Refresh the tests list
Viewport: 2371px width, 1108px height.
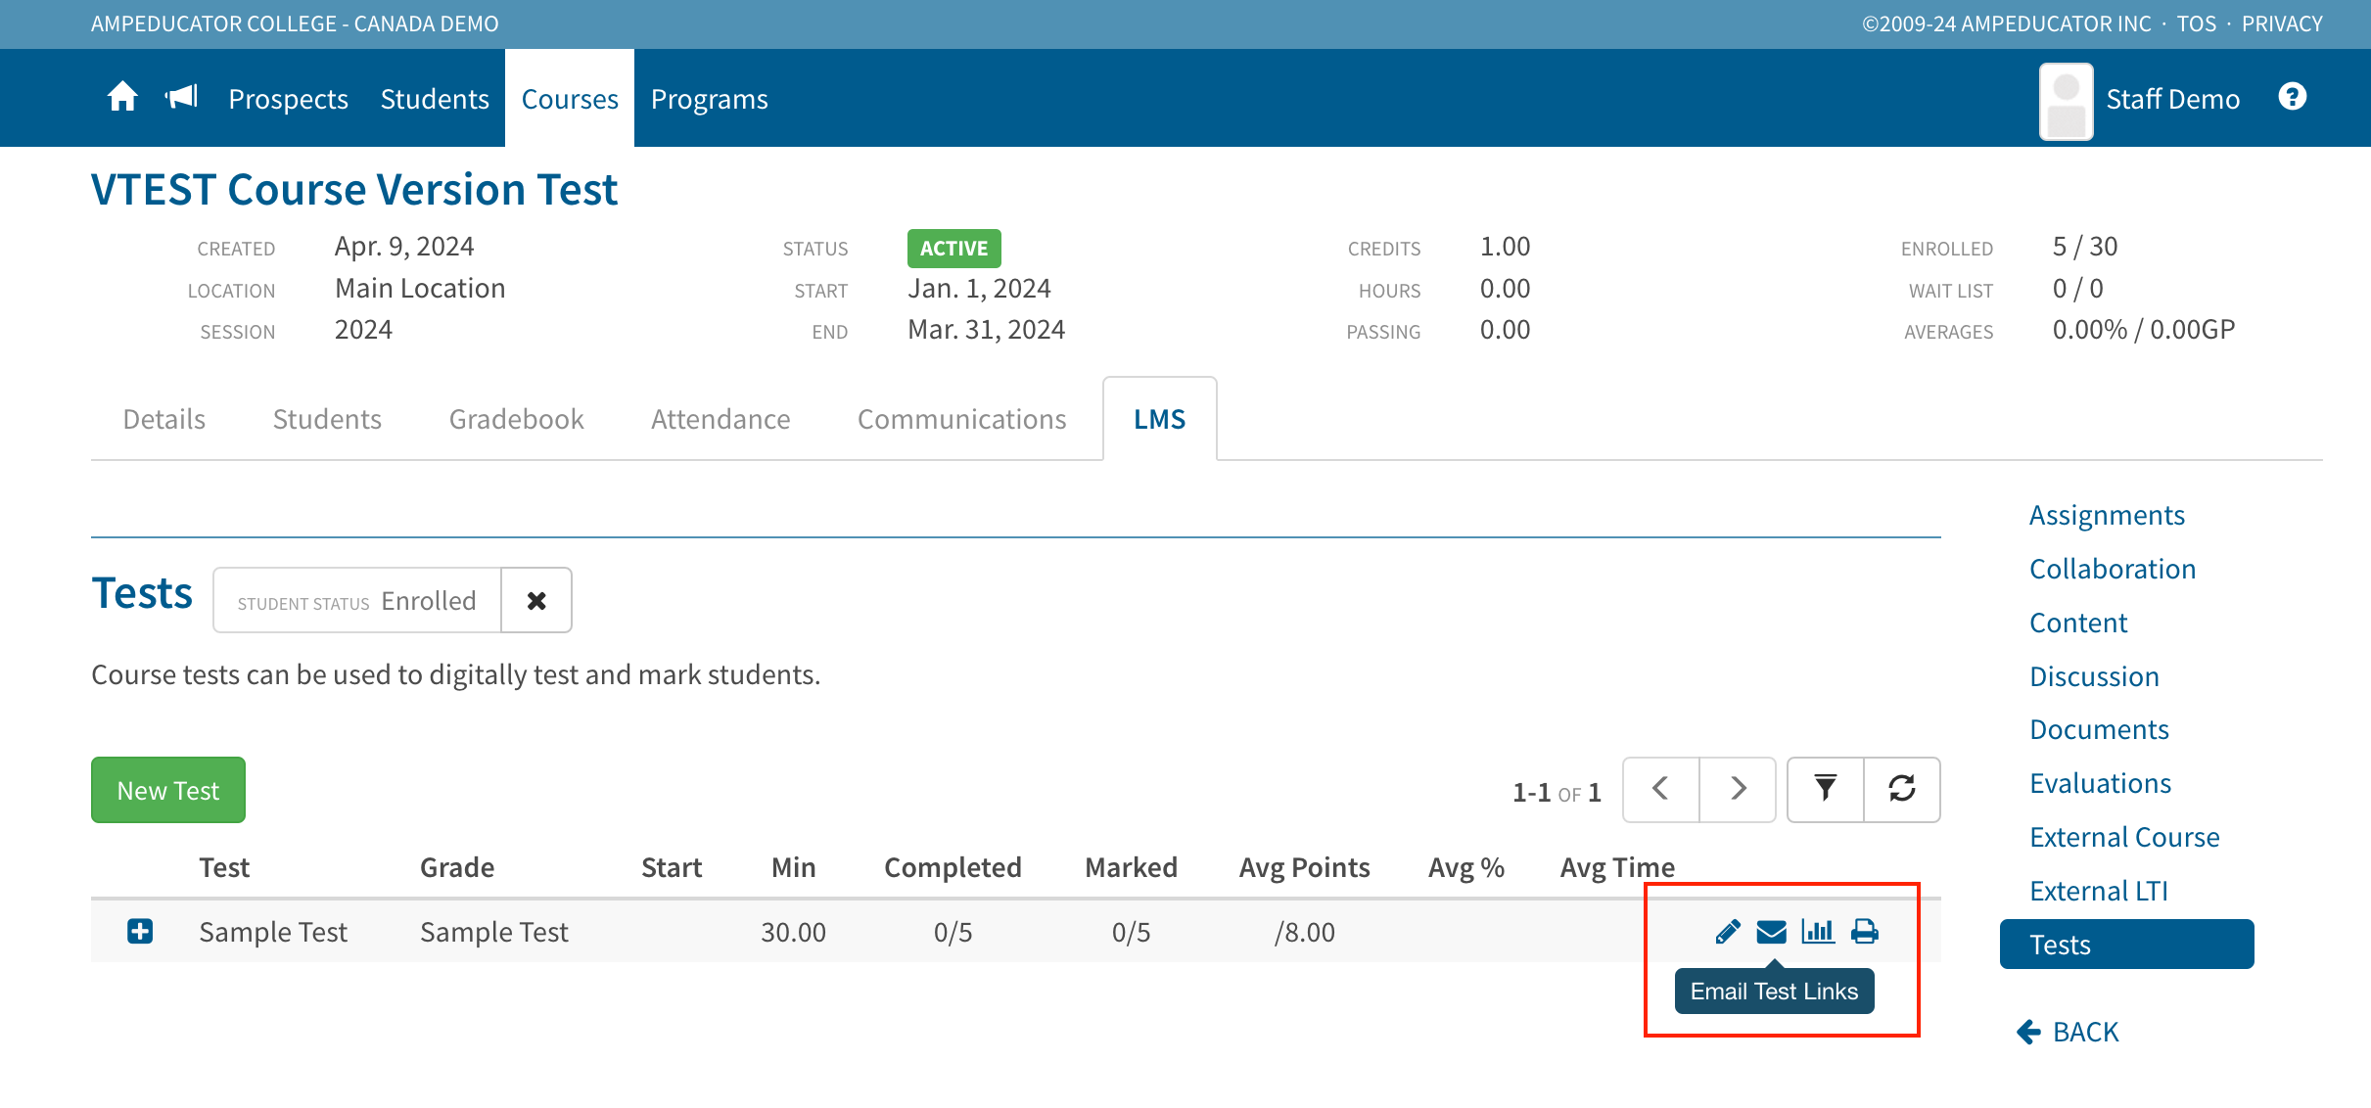[x=1902, y=789]
